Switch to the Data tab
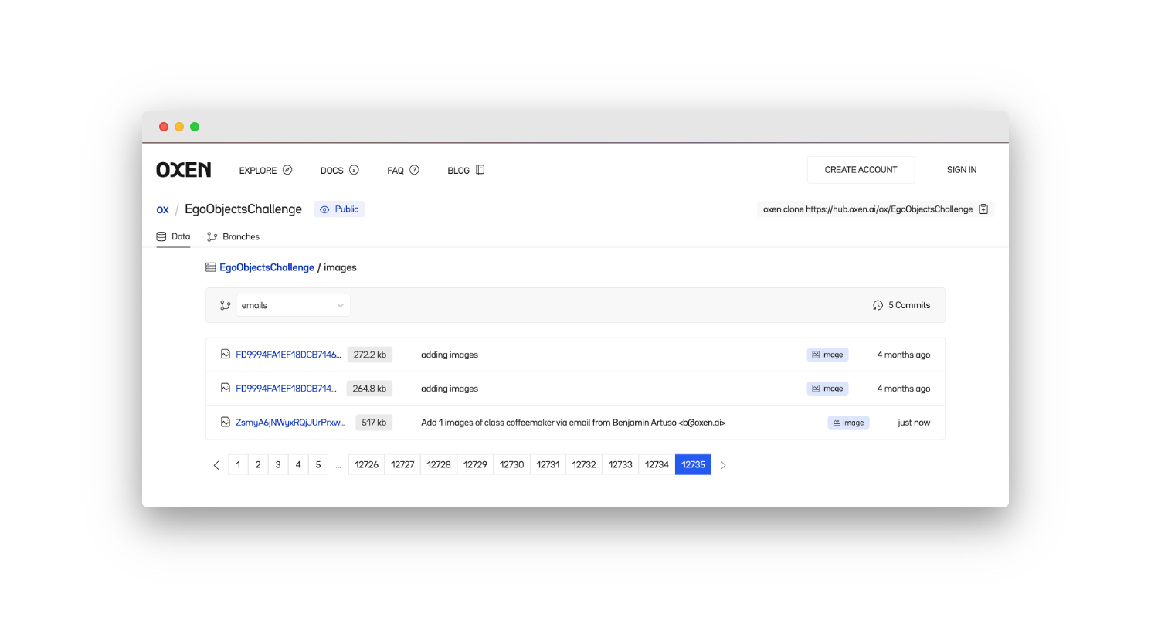The width and height of the screenshot is (1151, 618). 173,236
